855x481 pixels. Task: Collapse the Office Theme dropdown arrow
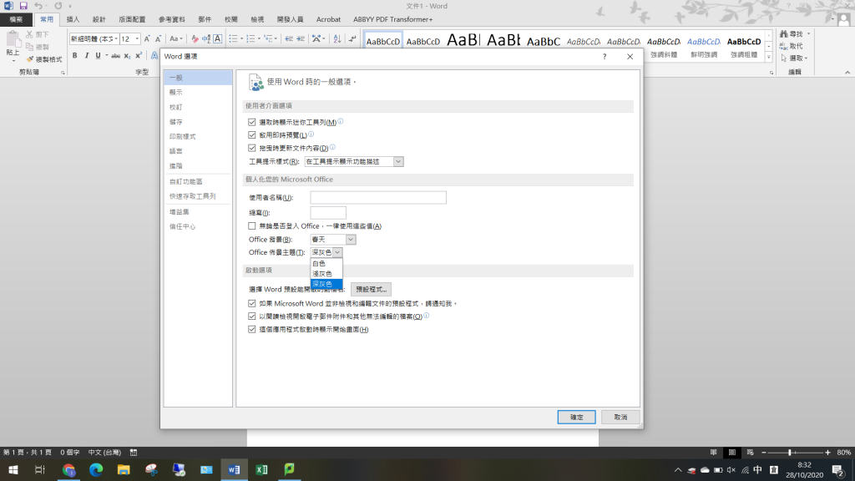[x=337, y=252]
